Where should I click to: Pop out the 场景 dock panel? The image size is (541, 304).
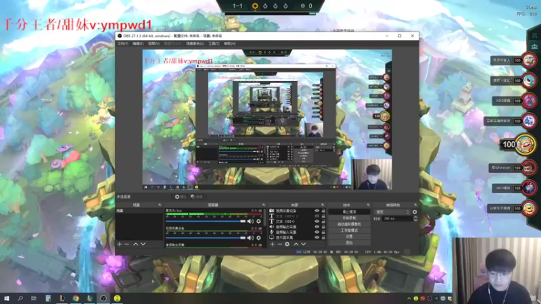160,205
